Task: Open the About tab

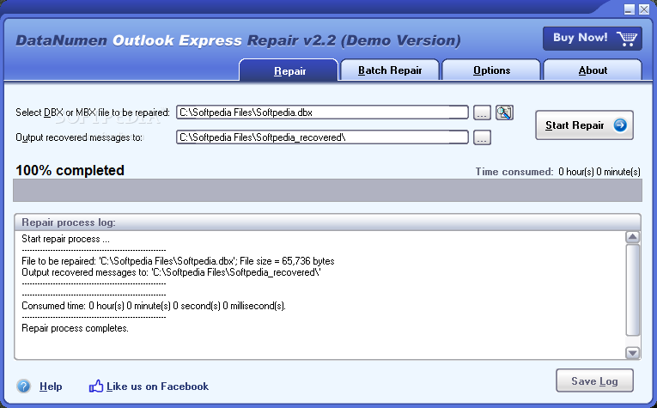Action: (x=593, y=70)
